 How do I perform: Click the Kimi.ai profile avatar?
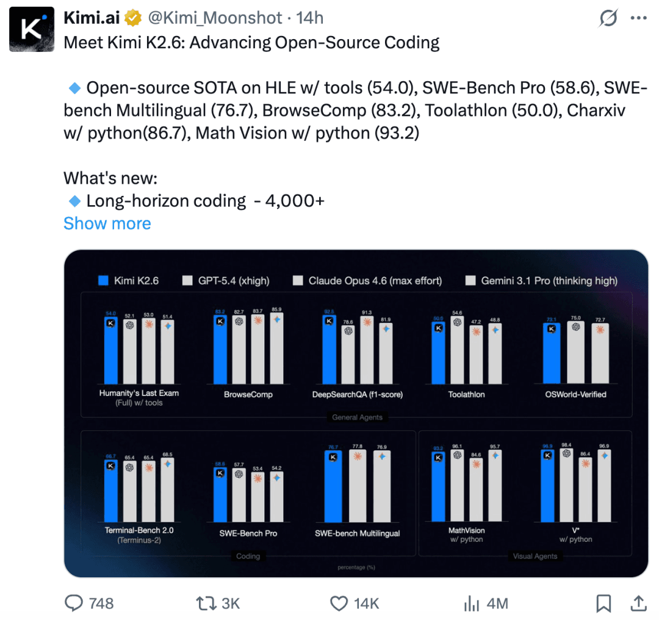coord(31,29)
